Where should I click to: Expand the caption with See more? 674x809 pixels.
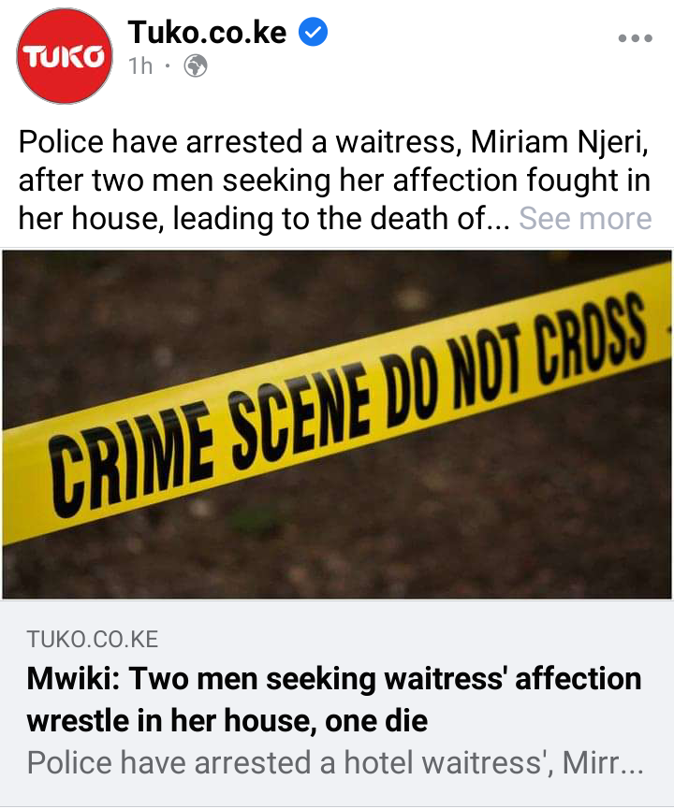[585, 218]
